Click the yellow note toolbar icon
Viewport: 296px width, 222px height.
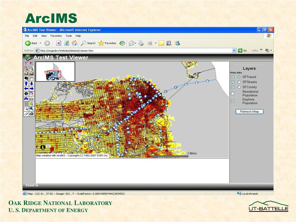161,43
